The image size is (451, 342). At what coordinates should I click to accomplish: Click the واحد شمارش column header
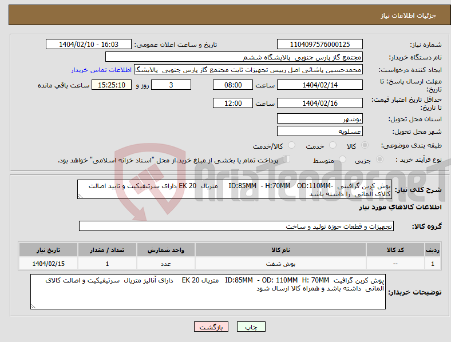click(166, 250)
